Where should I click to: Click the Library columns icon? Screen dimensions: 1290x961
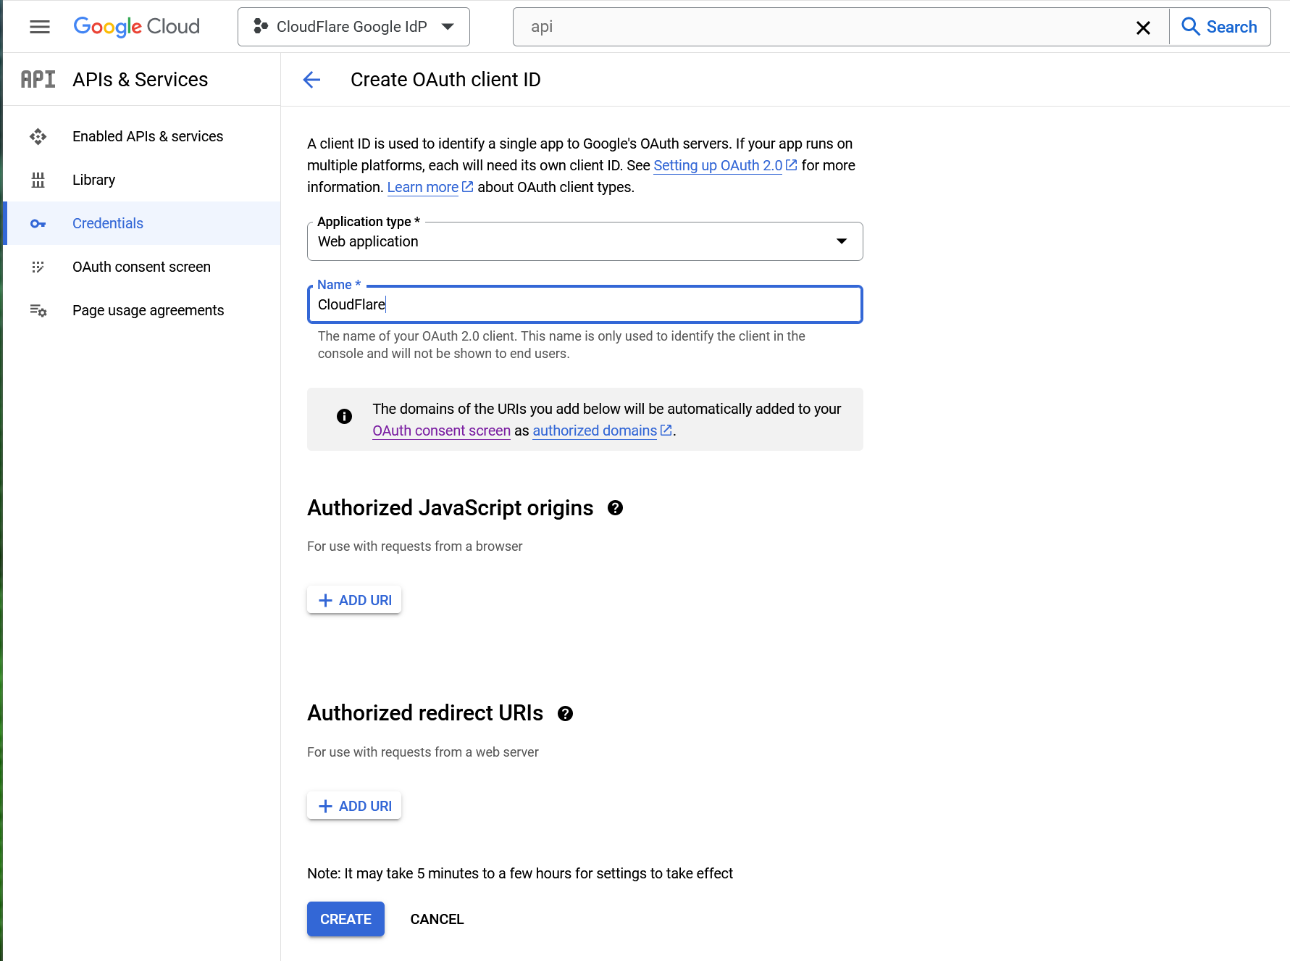38,180
